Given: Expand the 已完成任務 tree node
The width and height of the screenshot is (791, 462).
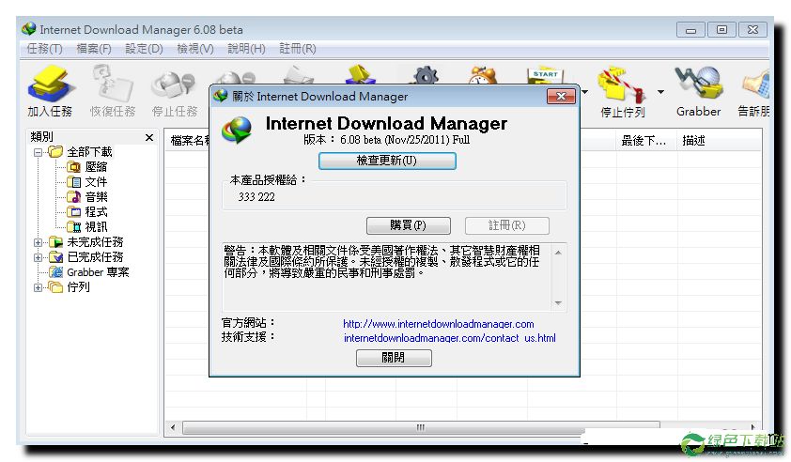Looking at the screenshot, I should (x=38, y=257).
